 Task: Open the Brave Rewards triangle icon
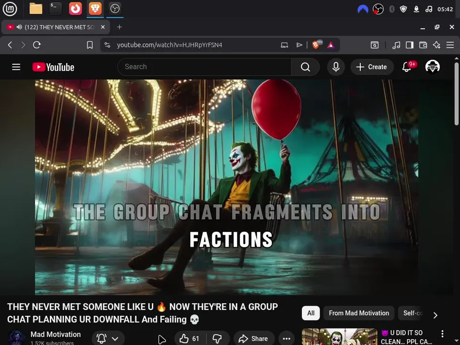click(x=331, y=45)
